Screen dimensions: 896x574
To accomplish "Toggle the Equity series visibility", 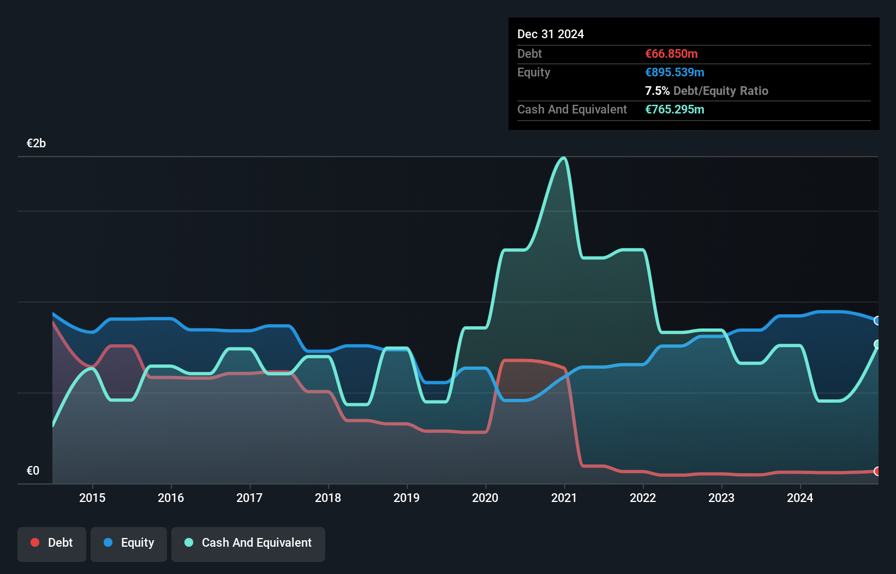I will point(129,543).
